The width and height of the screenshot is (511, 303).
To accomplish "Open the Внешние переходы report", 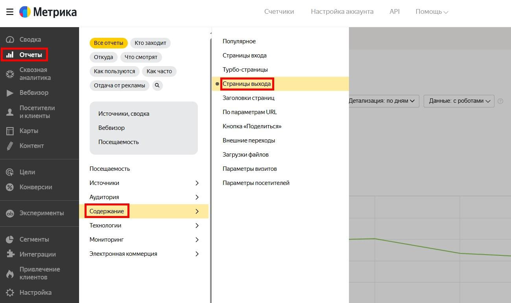I will pyautogui.click(x=249, y=140).
